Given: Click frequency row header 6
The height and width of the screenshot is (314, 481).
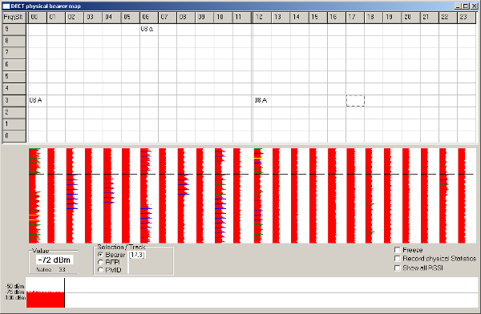Looking at the screenshot, I should [14, 65].
